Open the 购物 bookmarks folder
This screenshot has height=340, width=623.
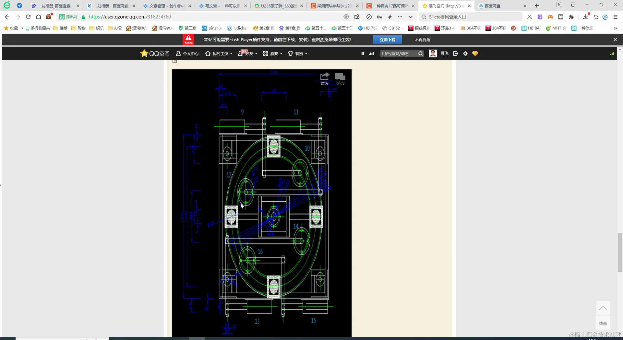[78, 28]
